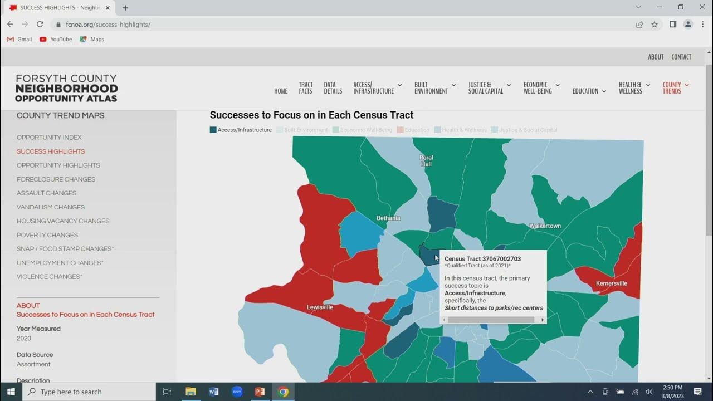The height and width of the screenshot is (401, 713).
Task: Toggle the Access/Infrastructure legend swatch
Action: pos(213,130)
